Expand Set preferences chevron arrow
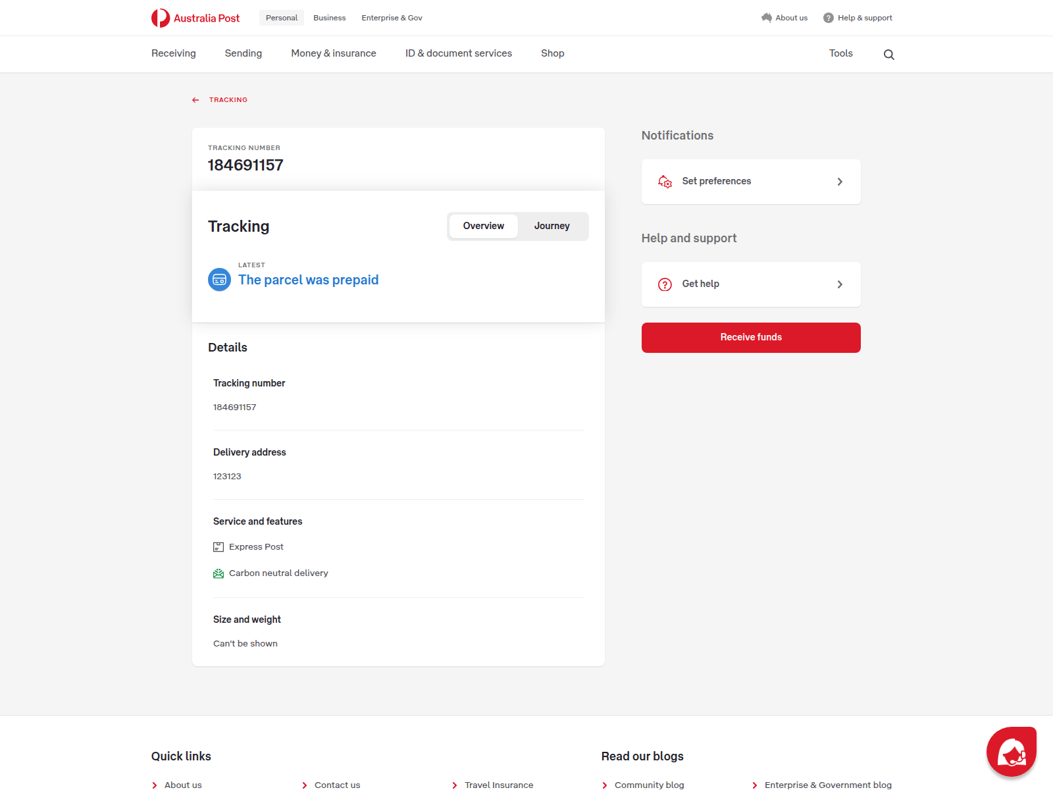 coord(840,182)
